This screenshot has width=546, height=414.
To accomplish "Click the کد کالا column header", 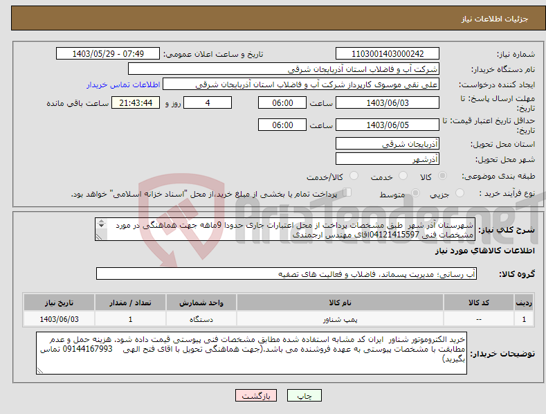I will pyautogui.click(x=479, y=303).
